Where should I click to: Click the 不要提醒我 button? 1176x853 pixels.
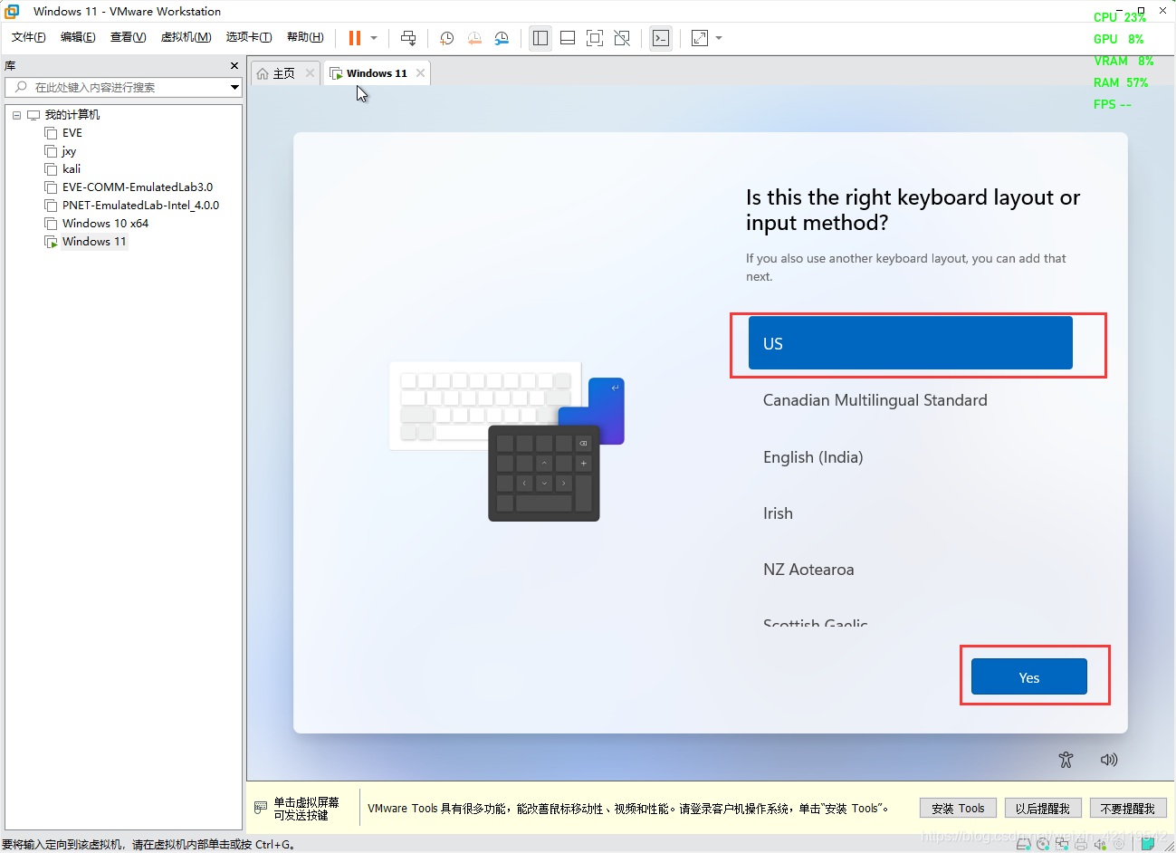pyautogui.click(x=1128, y=808)
